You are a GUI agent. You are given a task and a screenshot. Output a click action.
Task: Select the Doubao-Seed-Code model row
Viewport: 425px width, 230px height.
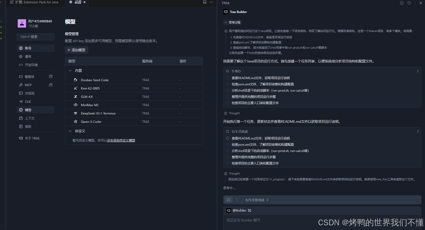pyautogui.click(x=134, y=80)
